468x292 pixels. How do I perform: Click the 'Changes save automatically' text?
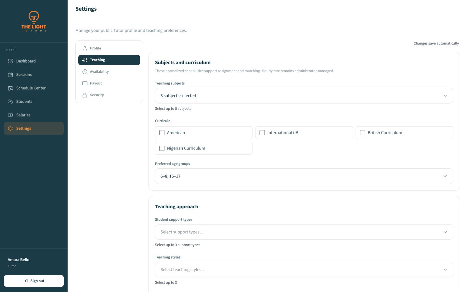click(x=436, y=43)
